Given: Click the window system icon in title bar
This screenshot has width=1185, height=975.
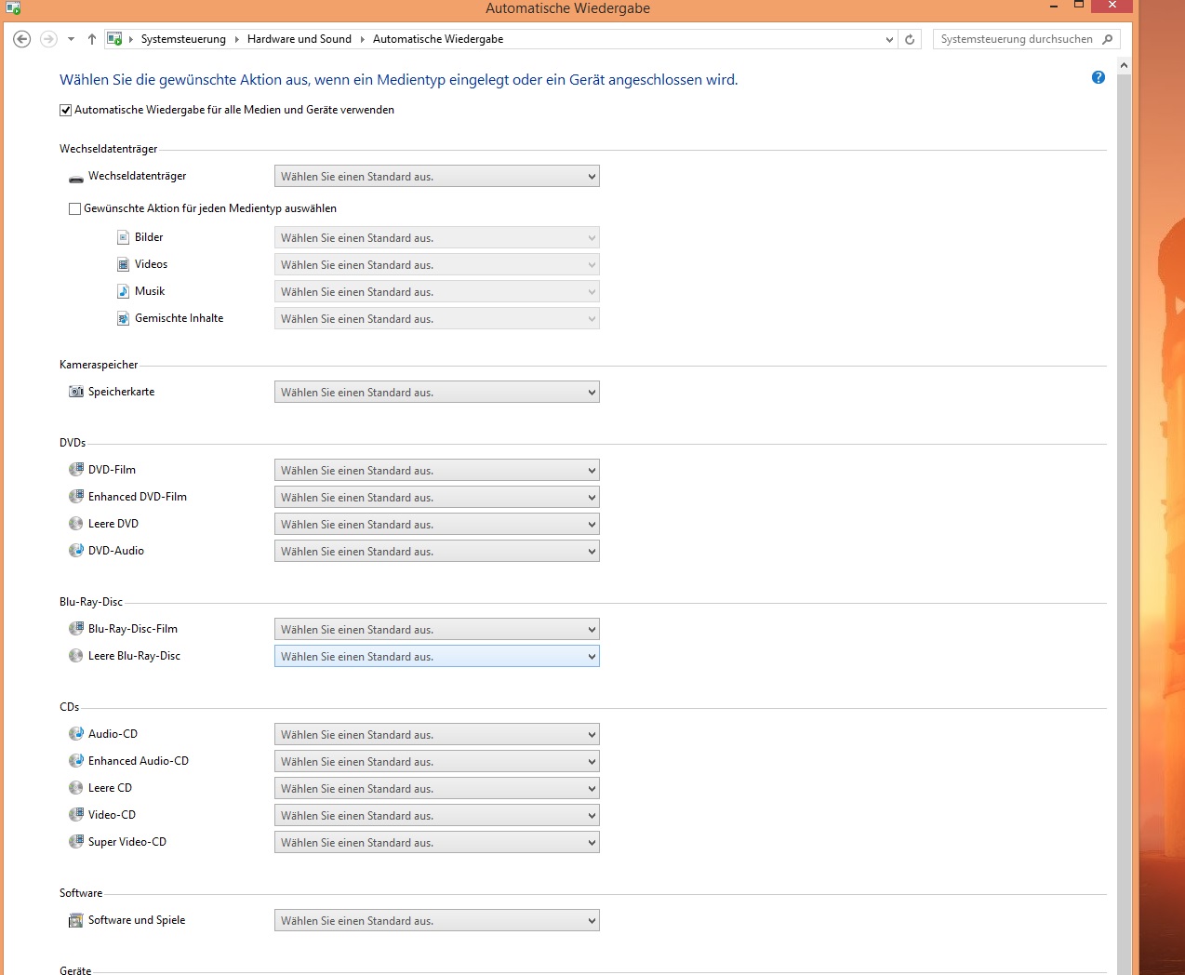Looking at the screenshot, I should [13, 7].
